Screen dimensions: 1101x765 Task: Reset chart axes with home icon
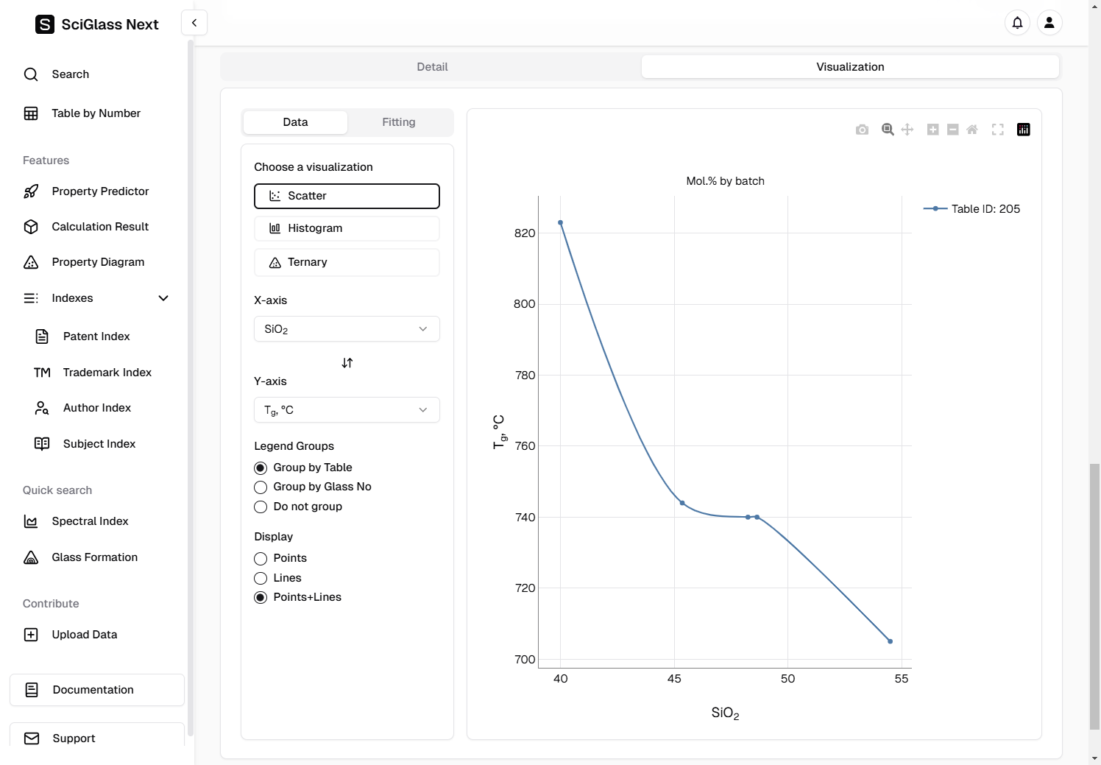(972, 130)
